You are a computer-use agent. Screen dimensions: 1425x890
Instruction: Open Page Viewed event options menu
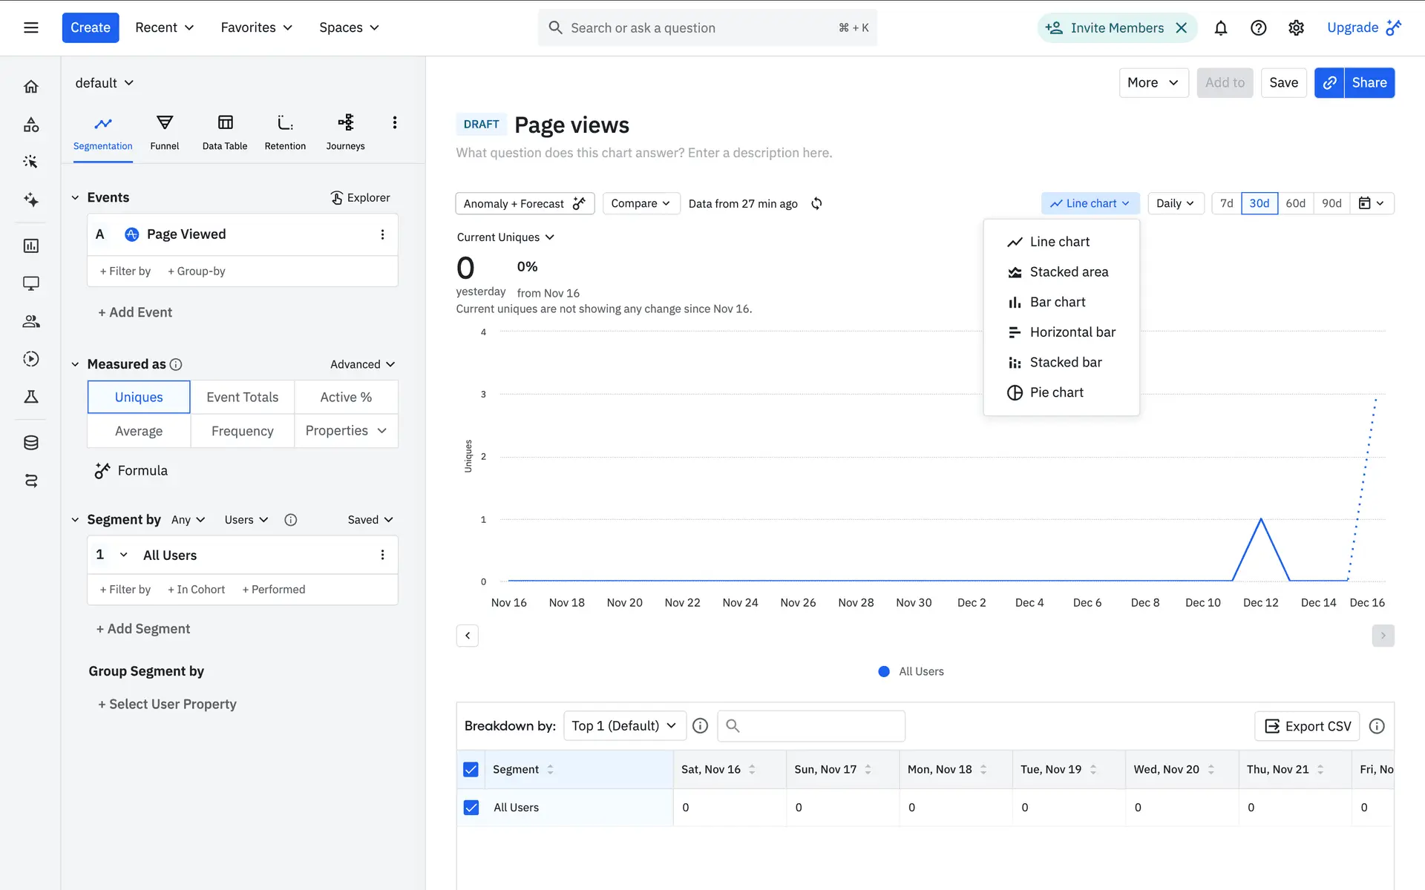(382, 234)
